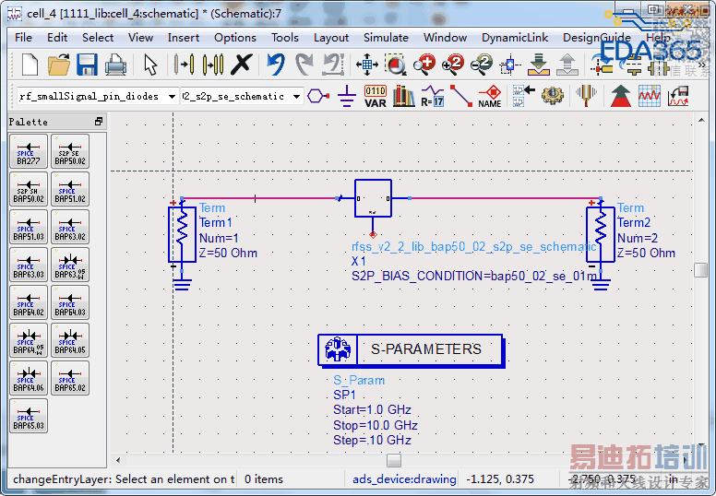Click the ads_device:drawing layer status entry
The height and width of the screenshot is (496, 716).
point(404,479)
